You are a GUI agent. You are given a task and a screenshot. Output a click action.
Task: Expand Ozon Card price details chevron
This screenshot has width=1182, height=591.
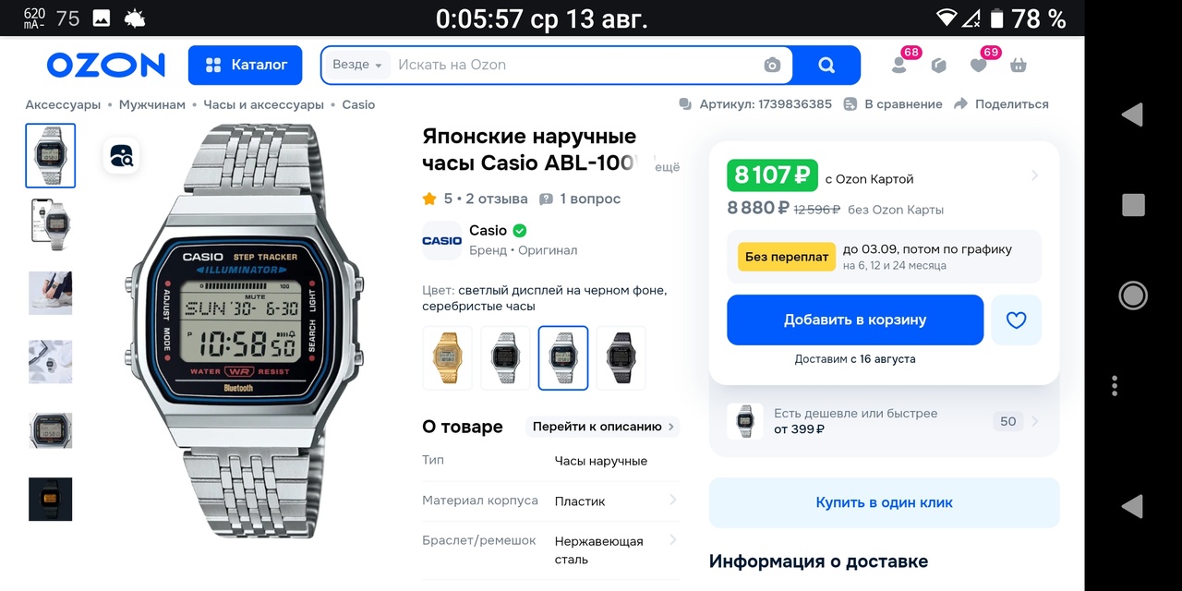coord(1034,175)
